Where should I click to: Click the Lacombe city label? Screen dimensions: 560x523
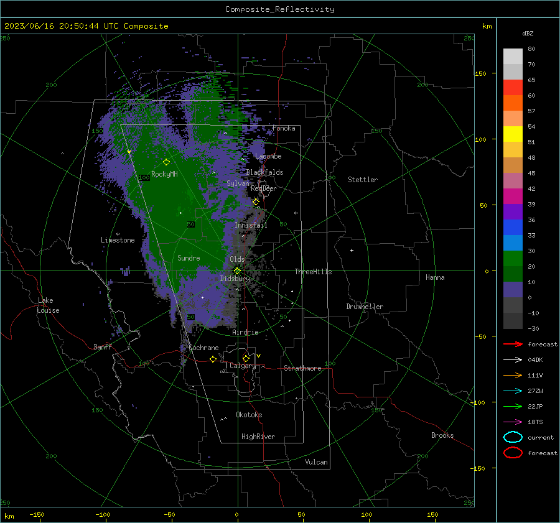tap(268, 156)
